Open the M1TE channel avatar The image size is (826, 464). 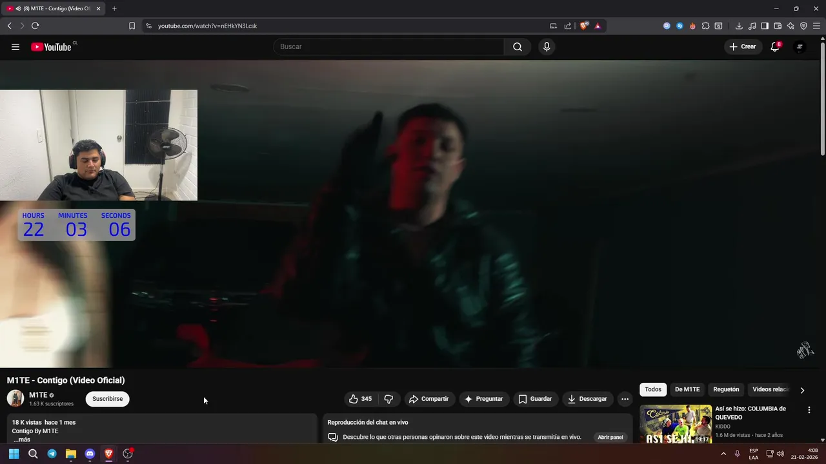15,398
